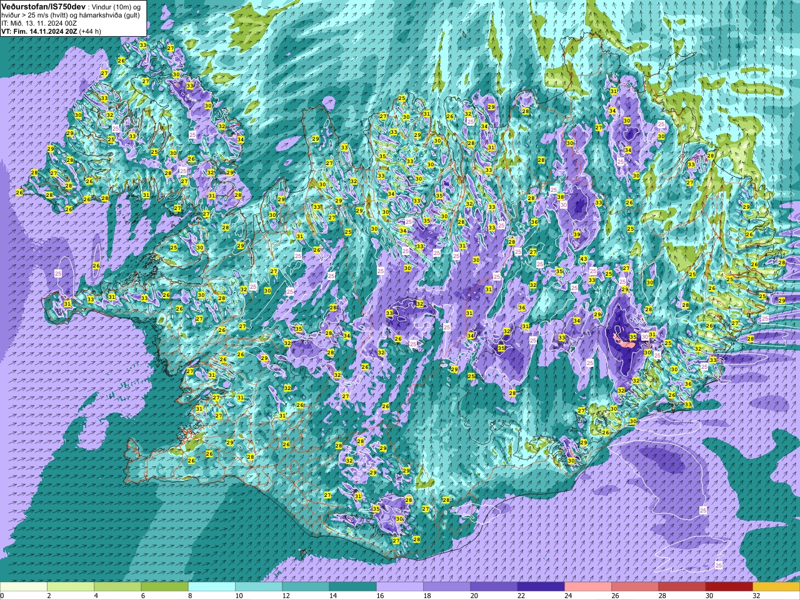The image size is (800, 600).
Task: Click the valid time line 'VT: Fim. 14.11.2024 20Z'
Action: tap(39, 31)
